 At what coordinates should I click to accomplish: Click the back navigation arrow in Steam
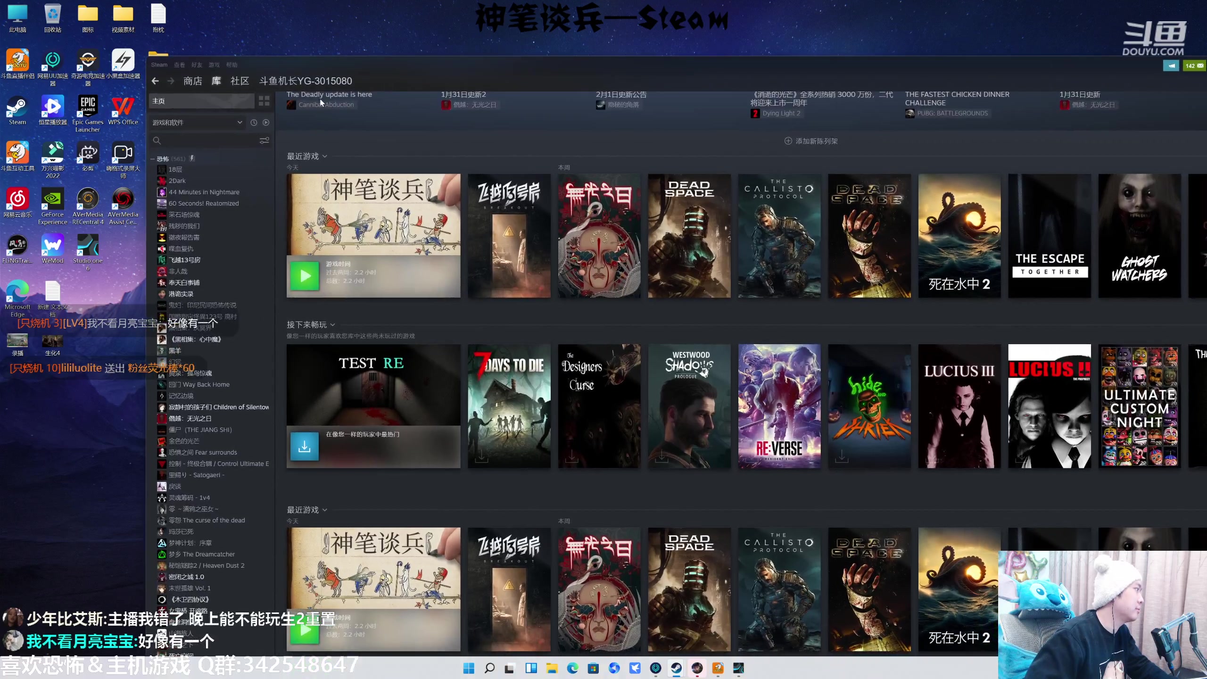(156, 81)
